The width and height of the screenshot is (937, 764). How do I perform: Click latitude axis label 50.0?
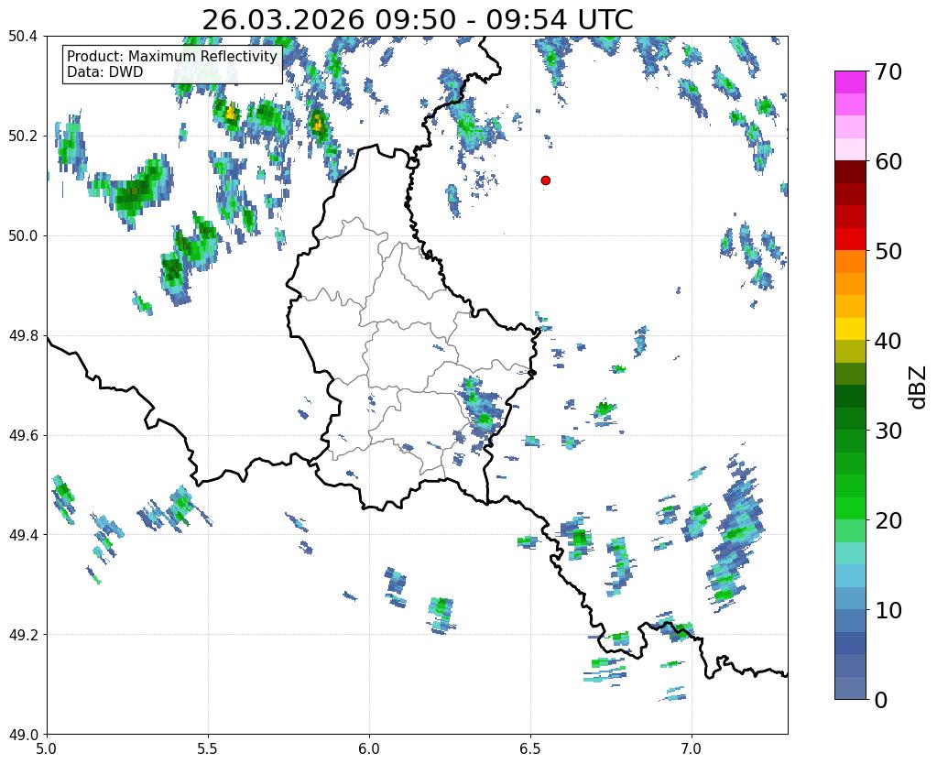click(23, 236)
